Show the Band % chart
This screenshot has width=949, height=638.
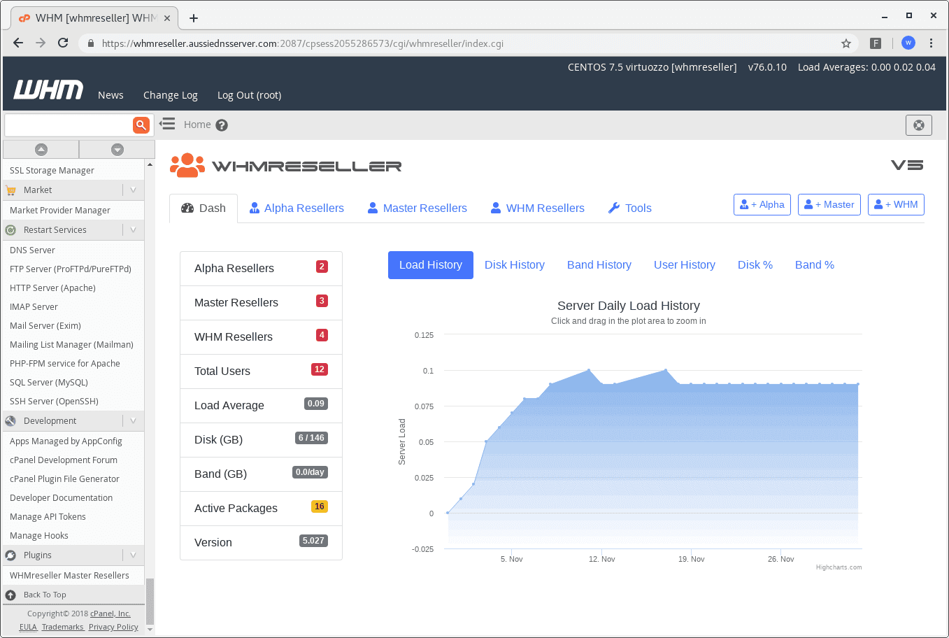point(815,265)
